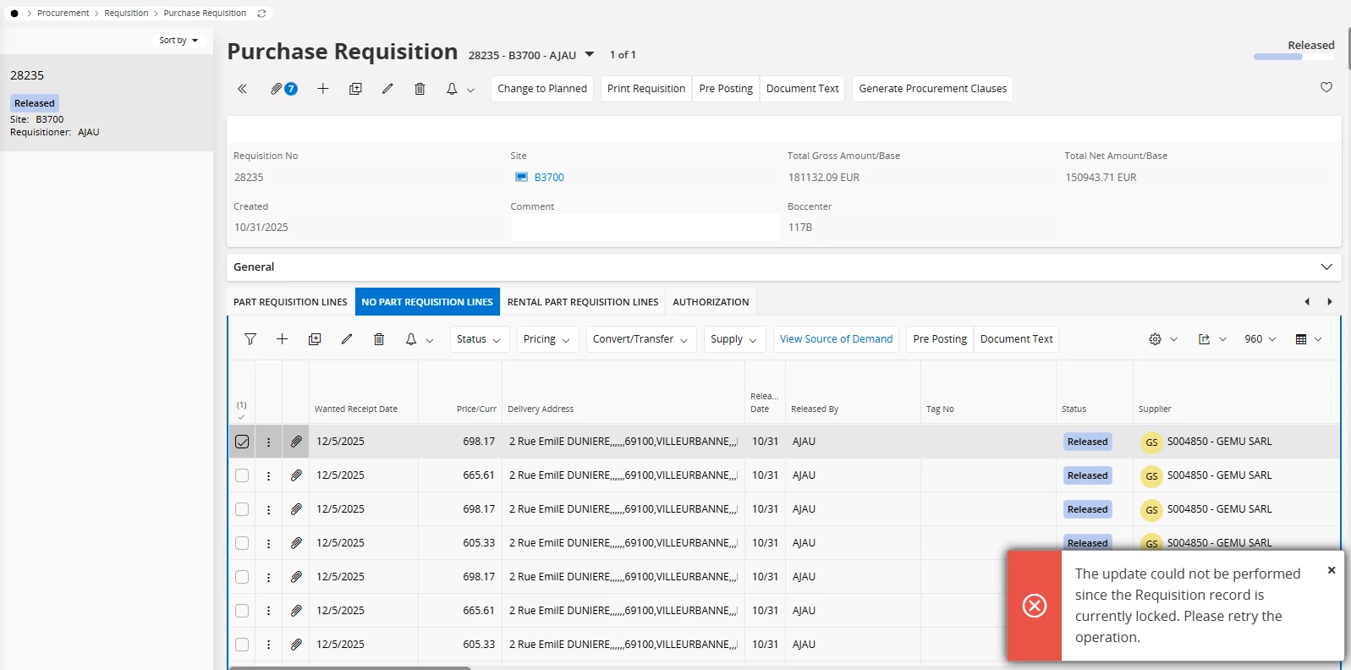Collapse the General section chevron
The height and width of the screenshot is (670, 1351).
tap(1326, 267)
